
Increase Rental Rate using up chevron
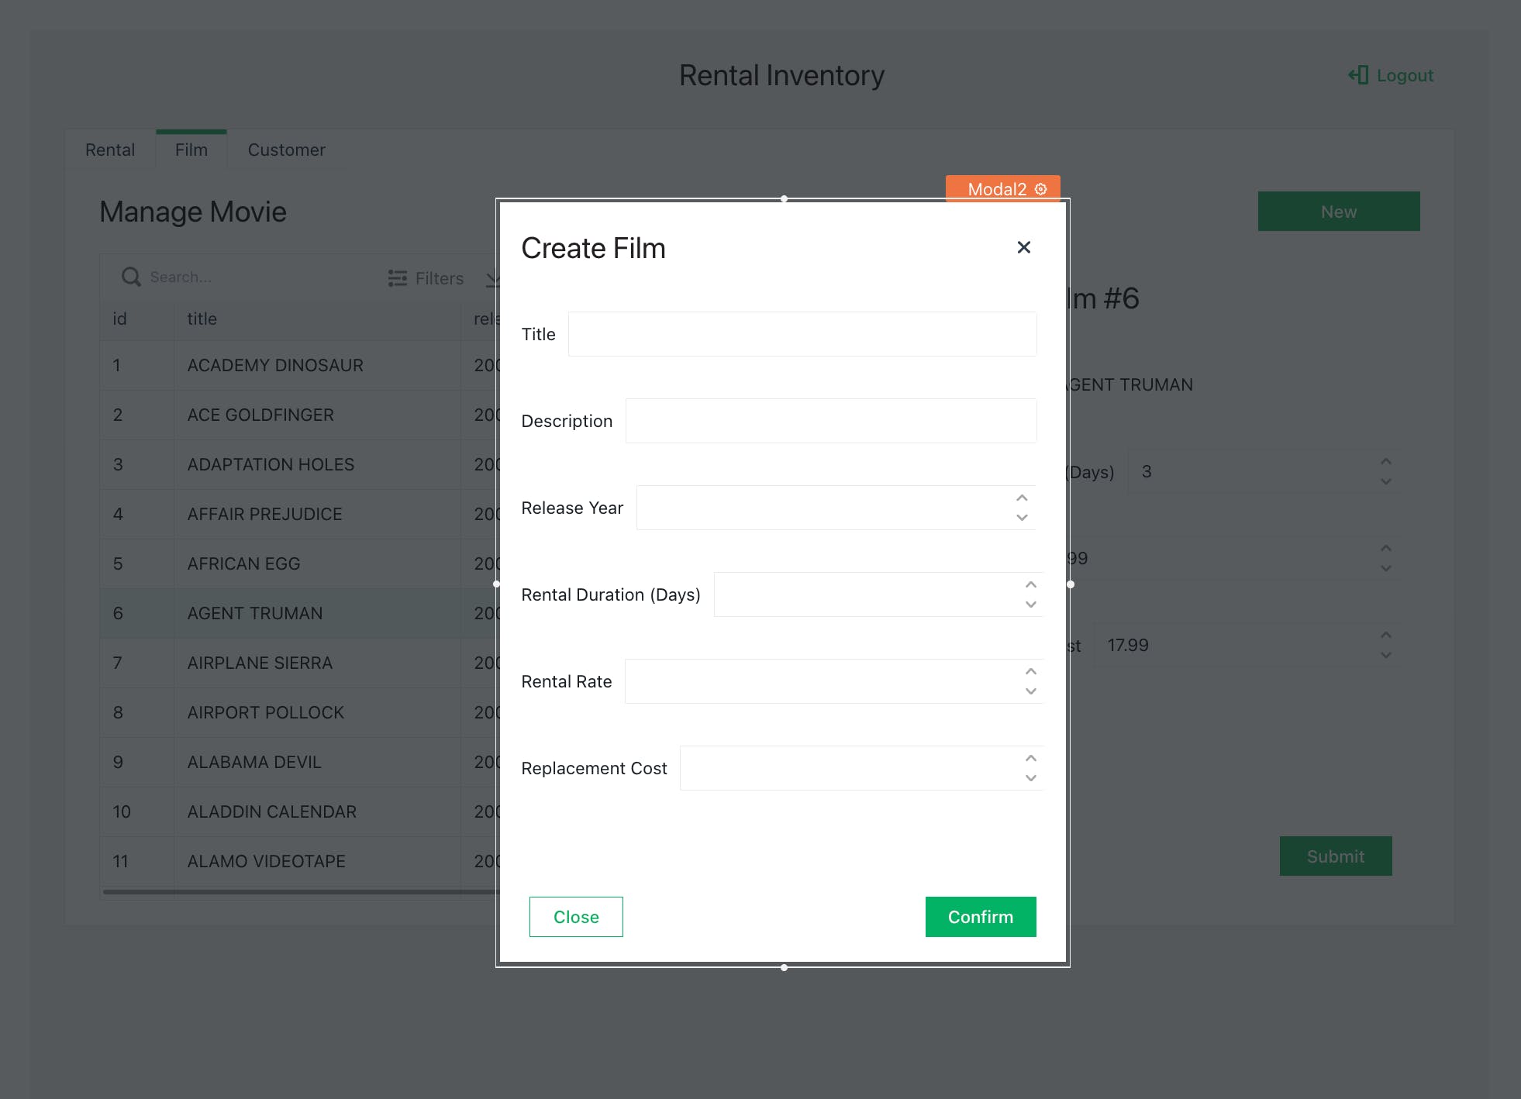1030,672
